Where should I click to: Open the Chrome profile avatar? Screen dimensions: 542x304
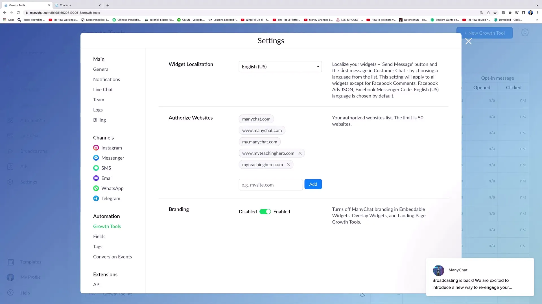click(x=530, y=13)
